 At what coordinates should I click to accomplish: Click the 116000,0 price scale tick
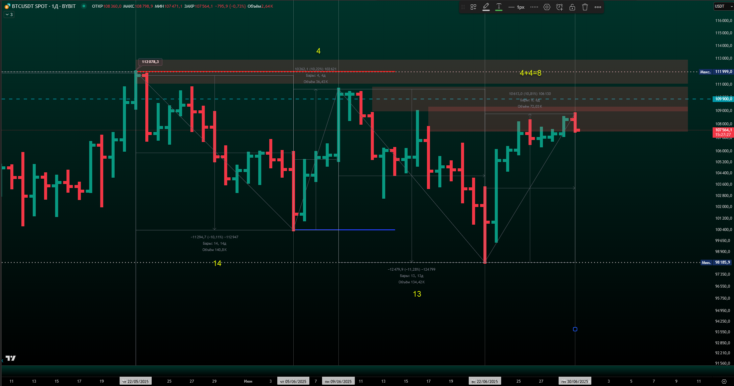click(x=723, y=21)
